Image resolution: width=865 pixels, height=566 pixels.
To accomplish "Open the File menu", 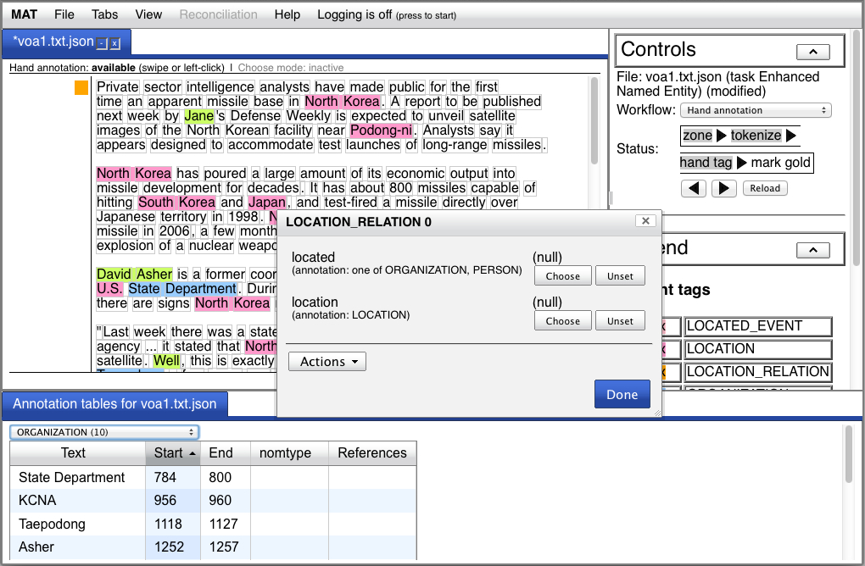I will point(64,14).
